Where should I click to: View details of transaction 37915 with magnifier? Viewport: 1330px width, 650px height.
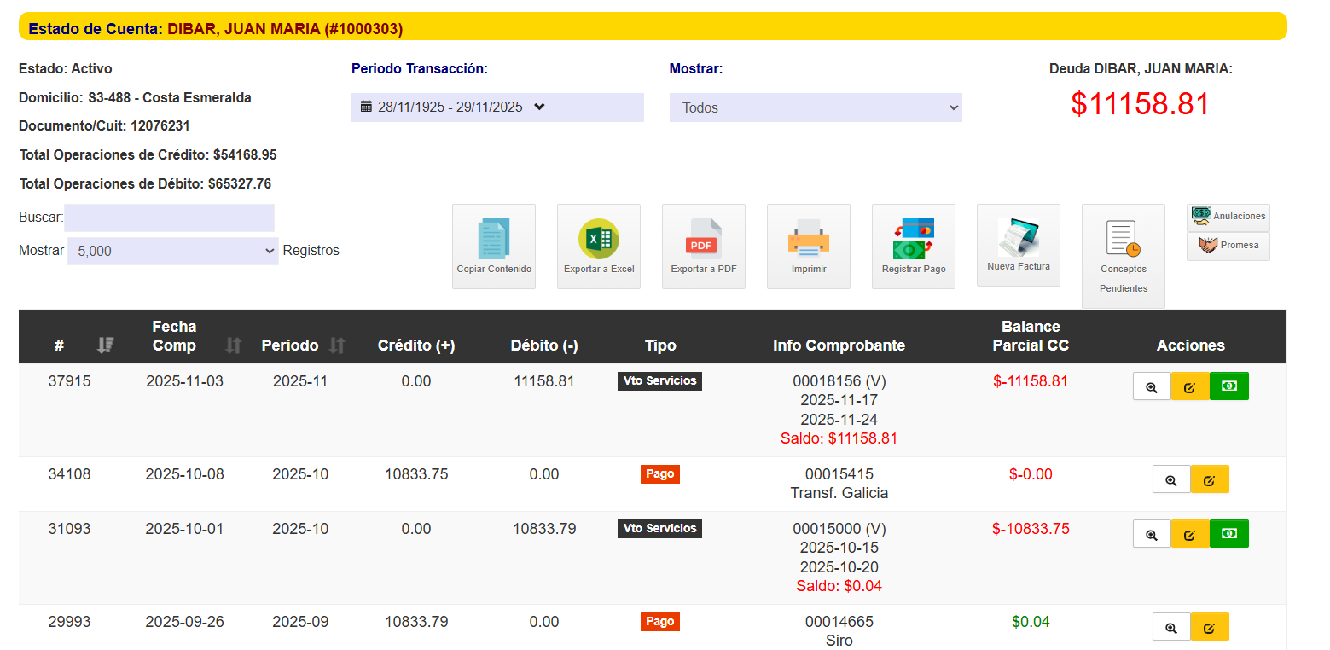[x=1152, y=386]
